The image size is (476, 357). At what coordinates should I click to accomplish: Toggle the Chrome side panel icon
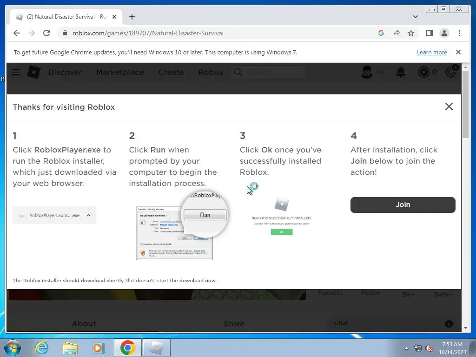click(429, 33)
